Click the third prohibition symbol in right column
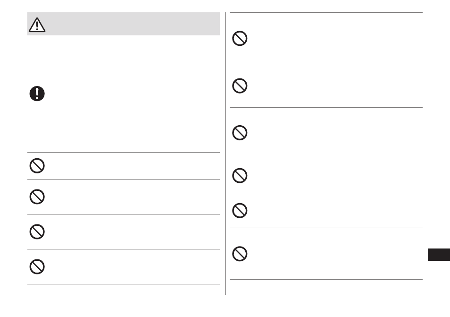This screenshot has width=450, height=317. (x=240, y=133)
